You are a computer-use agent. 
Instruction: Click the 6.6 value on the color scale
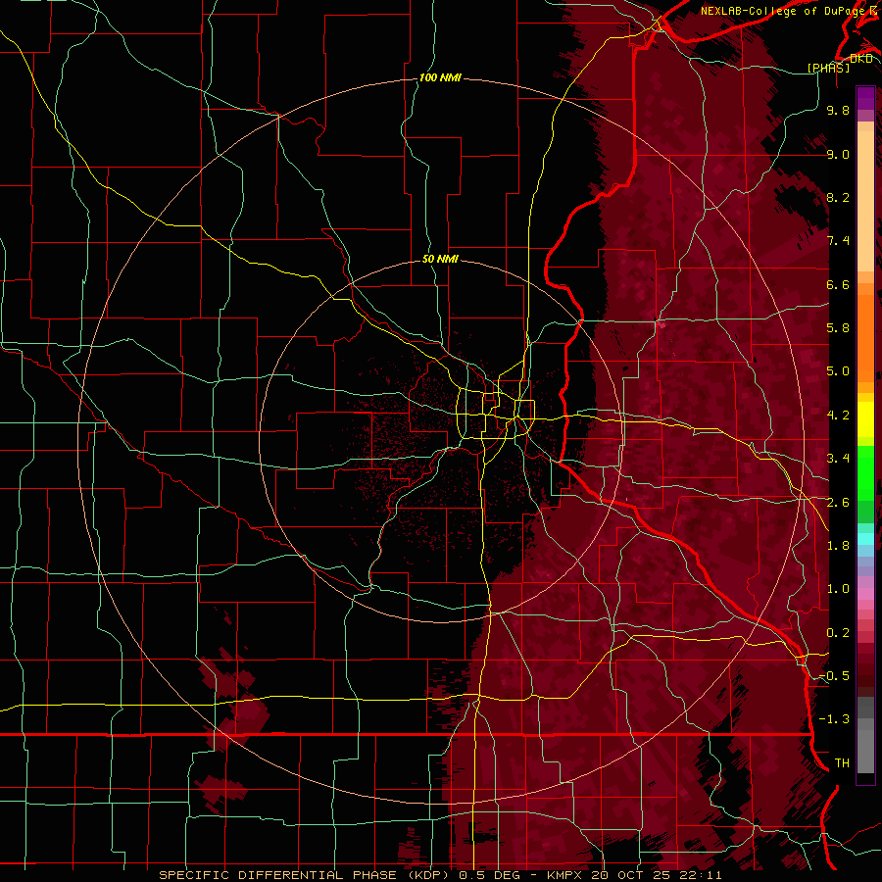coord(838,284)
